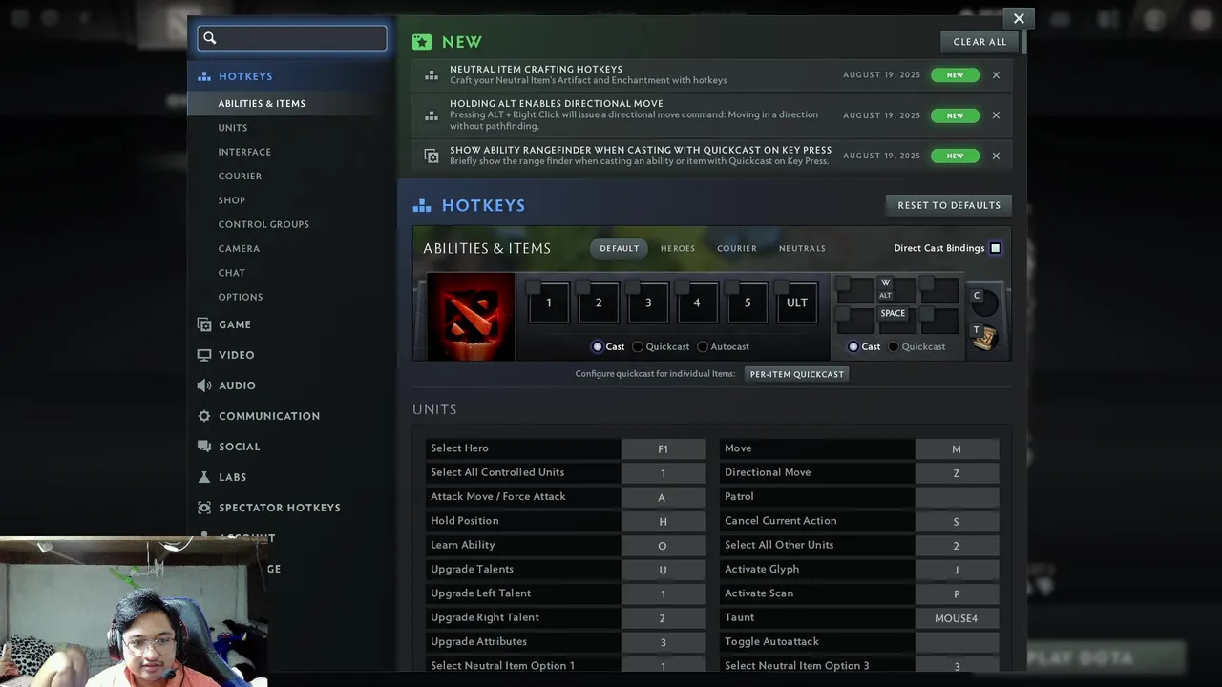Screen dimensions: 1222x687
Task: Rebind the Activate Glyph key J
Action: [x=957, y=570]
